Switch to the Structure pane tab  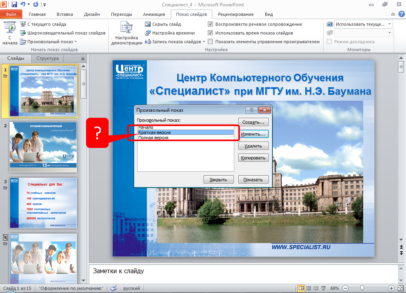(47, 58)
